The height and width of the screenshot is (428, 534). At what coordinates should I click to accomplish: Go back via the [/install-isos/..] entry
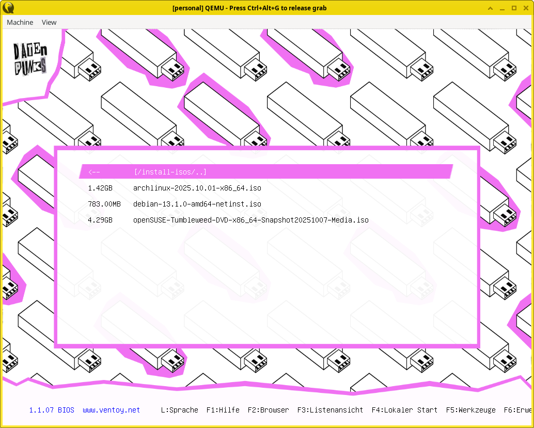pos(169,172)
